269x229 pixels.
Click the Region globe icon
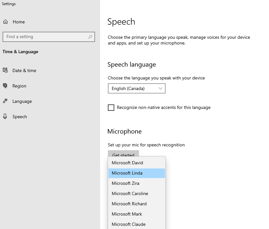[5, 86]
